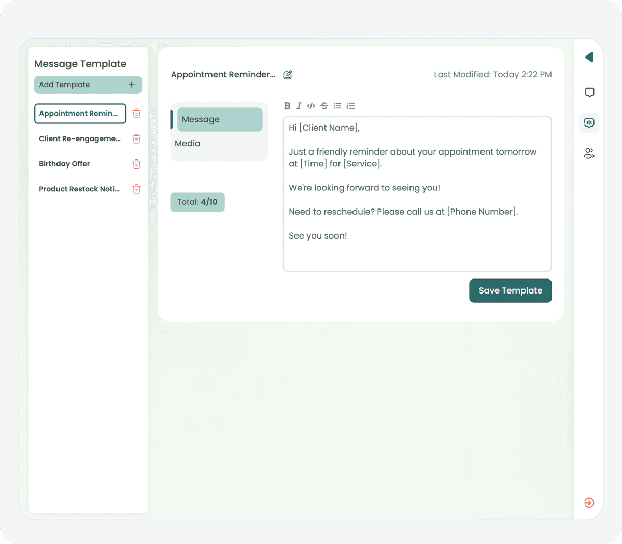Insert a code snippet using the code icon
The height and width of the screenshot is (544, 622).
311,105
